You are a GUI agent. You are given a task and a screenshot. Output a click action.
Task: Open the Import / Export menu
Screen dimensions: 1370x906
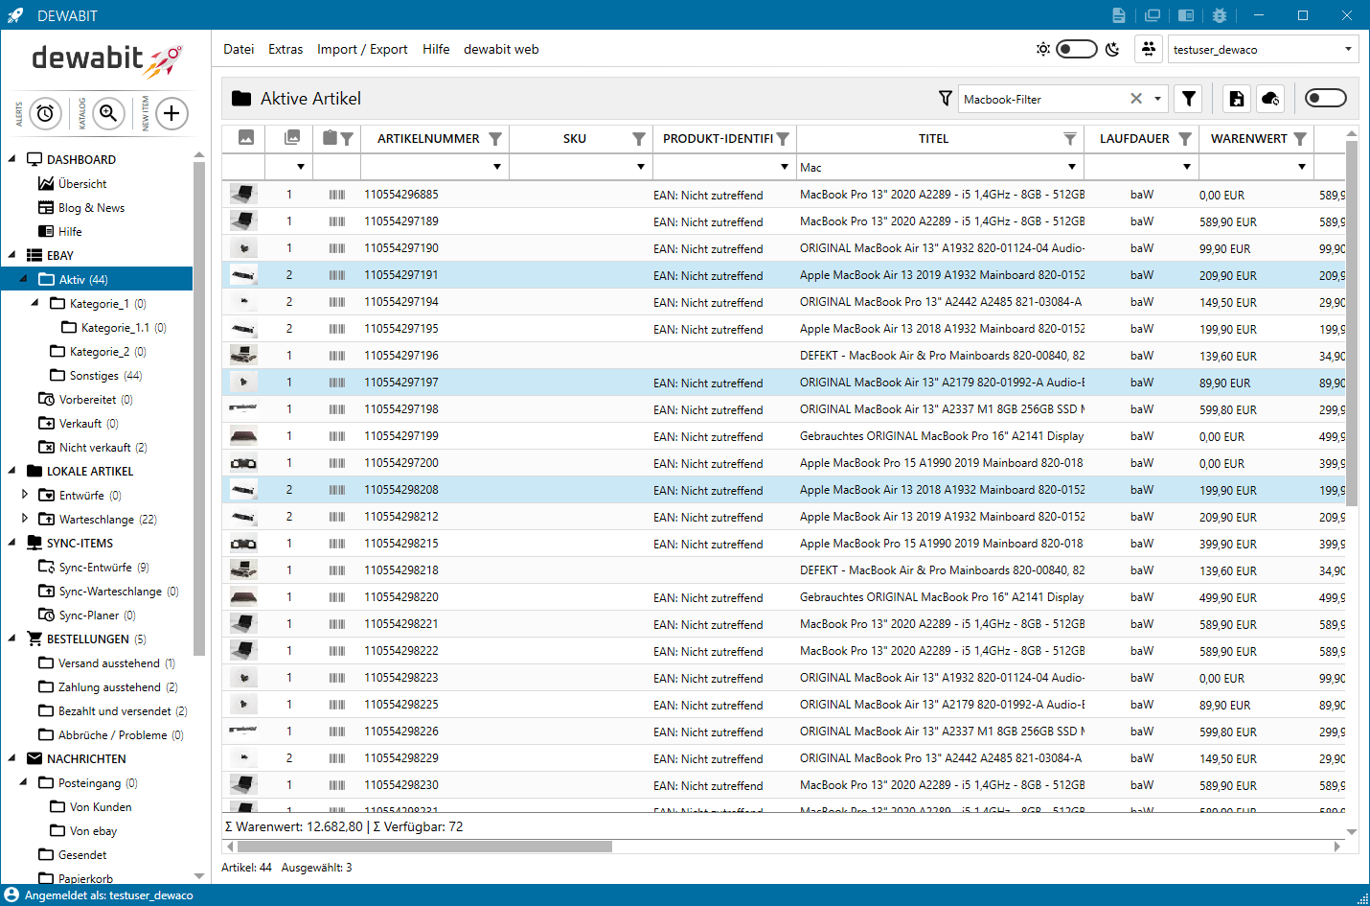coord(362,49)
